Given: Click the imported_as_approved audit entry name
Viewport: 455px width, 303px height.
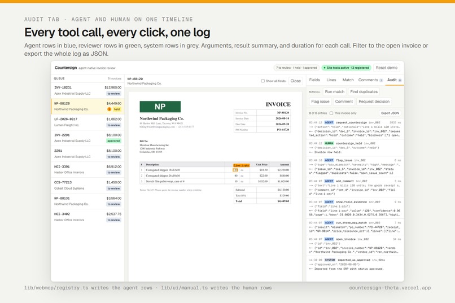Looking at the screenshot, I should [x=354, y=260].
